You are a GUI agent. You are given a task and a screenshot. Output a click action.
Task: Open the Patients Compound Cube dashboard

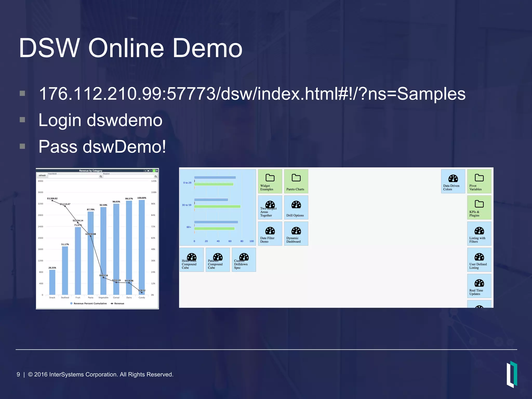tap(218, 260)
